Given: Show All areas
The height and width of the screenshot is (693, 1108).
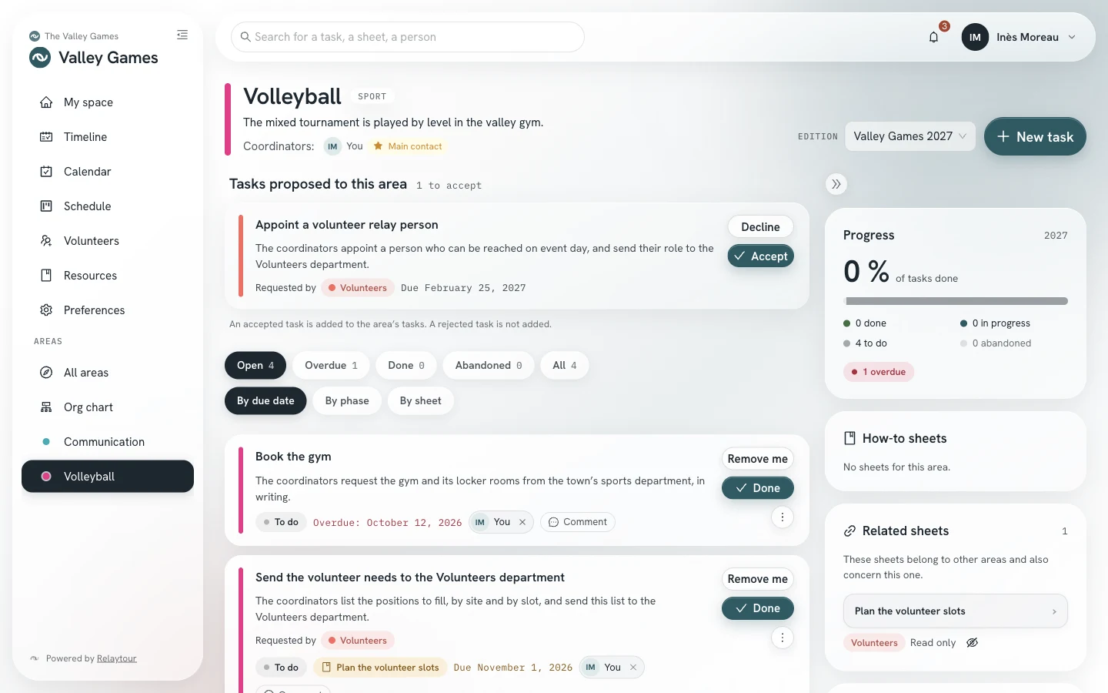Looking at the screenshot, I should click(108, 373).
